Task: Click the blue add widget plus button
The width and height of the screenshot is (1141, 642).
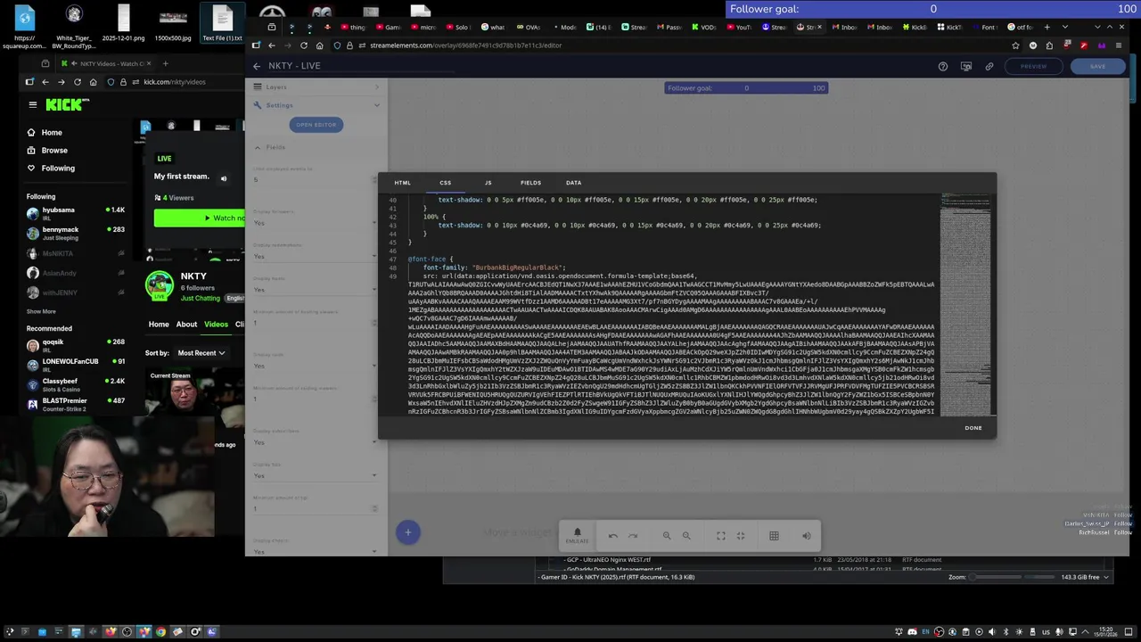Action: [407, 532]
